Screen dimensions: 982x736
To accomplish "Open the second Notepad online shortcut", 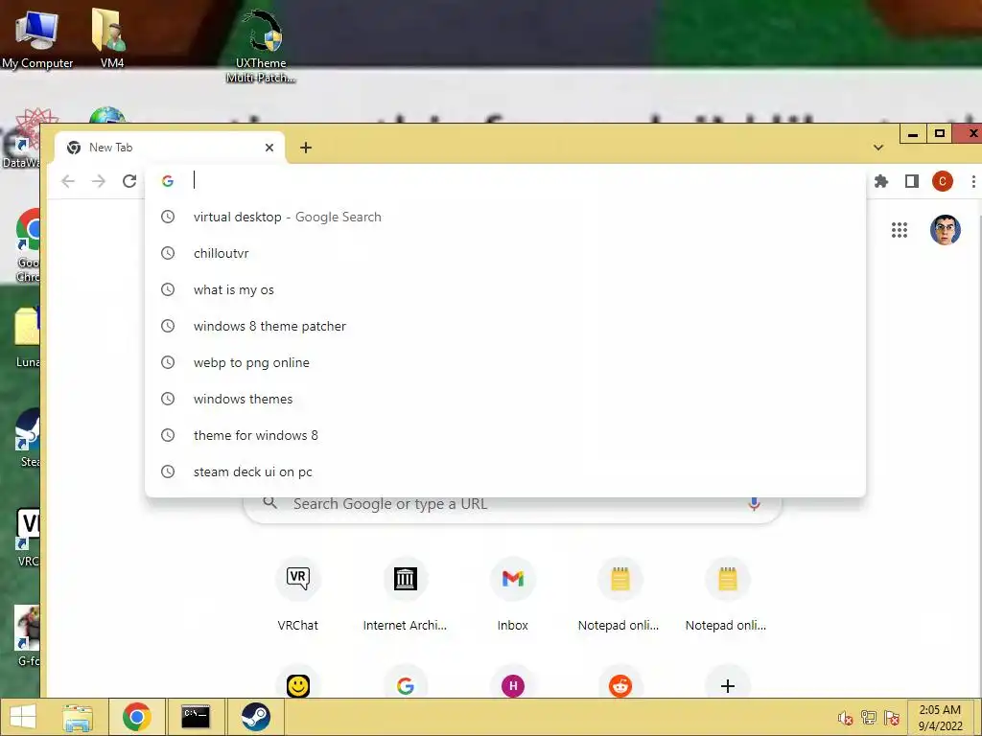I will (x=727, y=594).
